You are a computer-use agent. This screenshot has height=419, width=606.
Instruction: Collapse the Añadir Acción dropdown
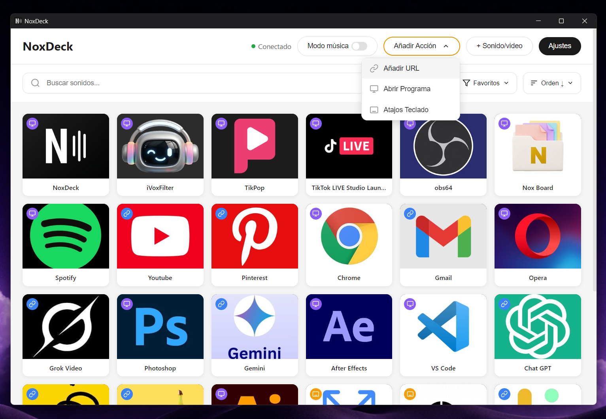pyautogui.click(x=421, y=46)
